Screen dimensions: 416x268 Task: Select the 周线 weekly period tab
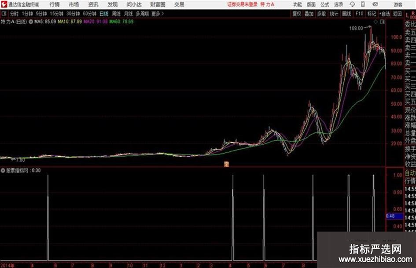(116, 14)
